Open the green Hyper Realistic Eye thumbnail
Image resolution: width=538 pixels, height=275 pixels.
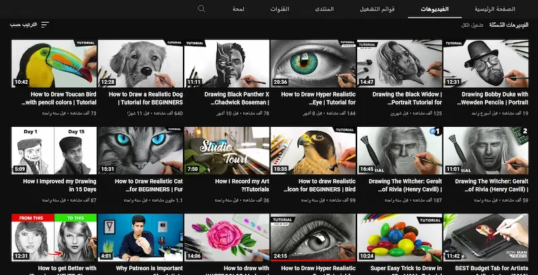click(x=313, y=64)
